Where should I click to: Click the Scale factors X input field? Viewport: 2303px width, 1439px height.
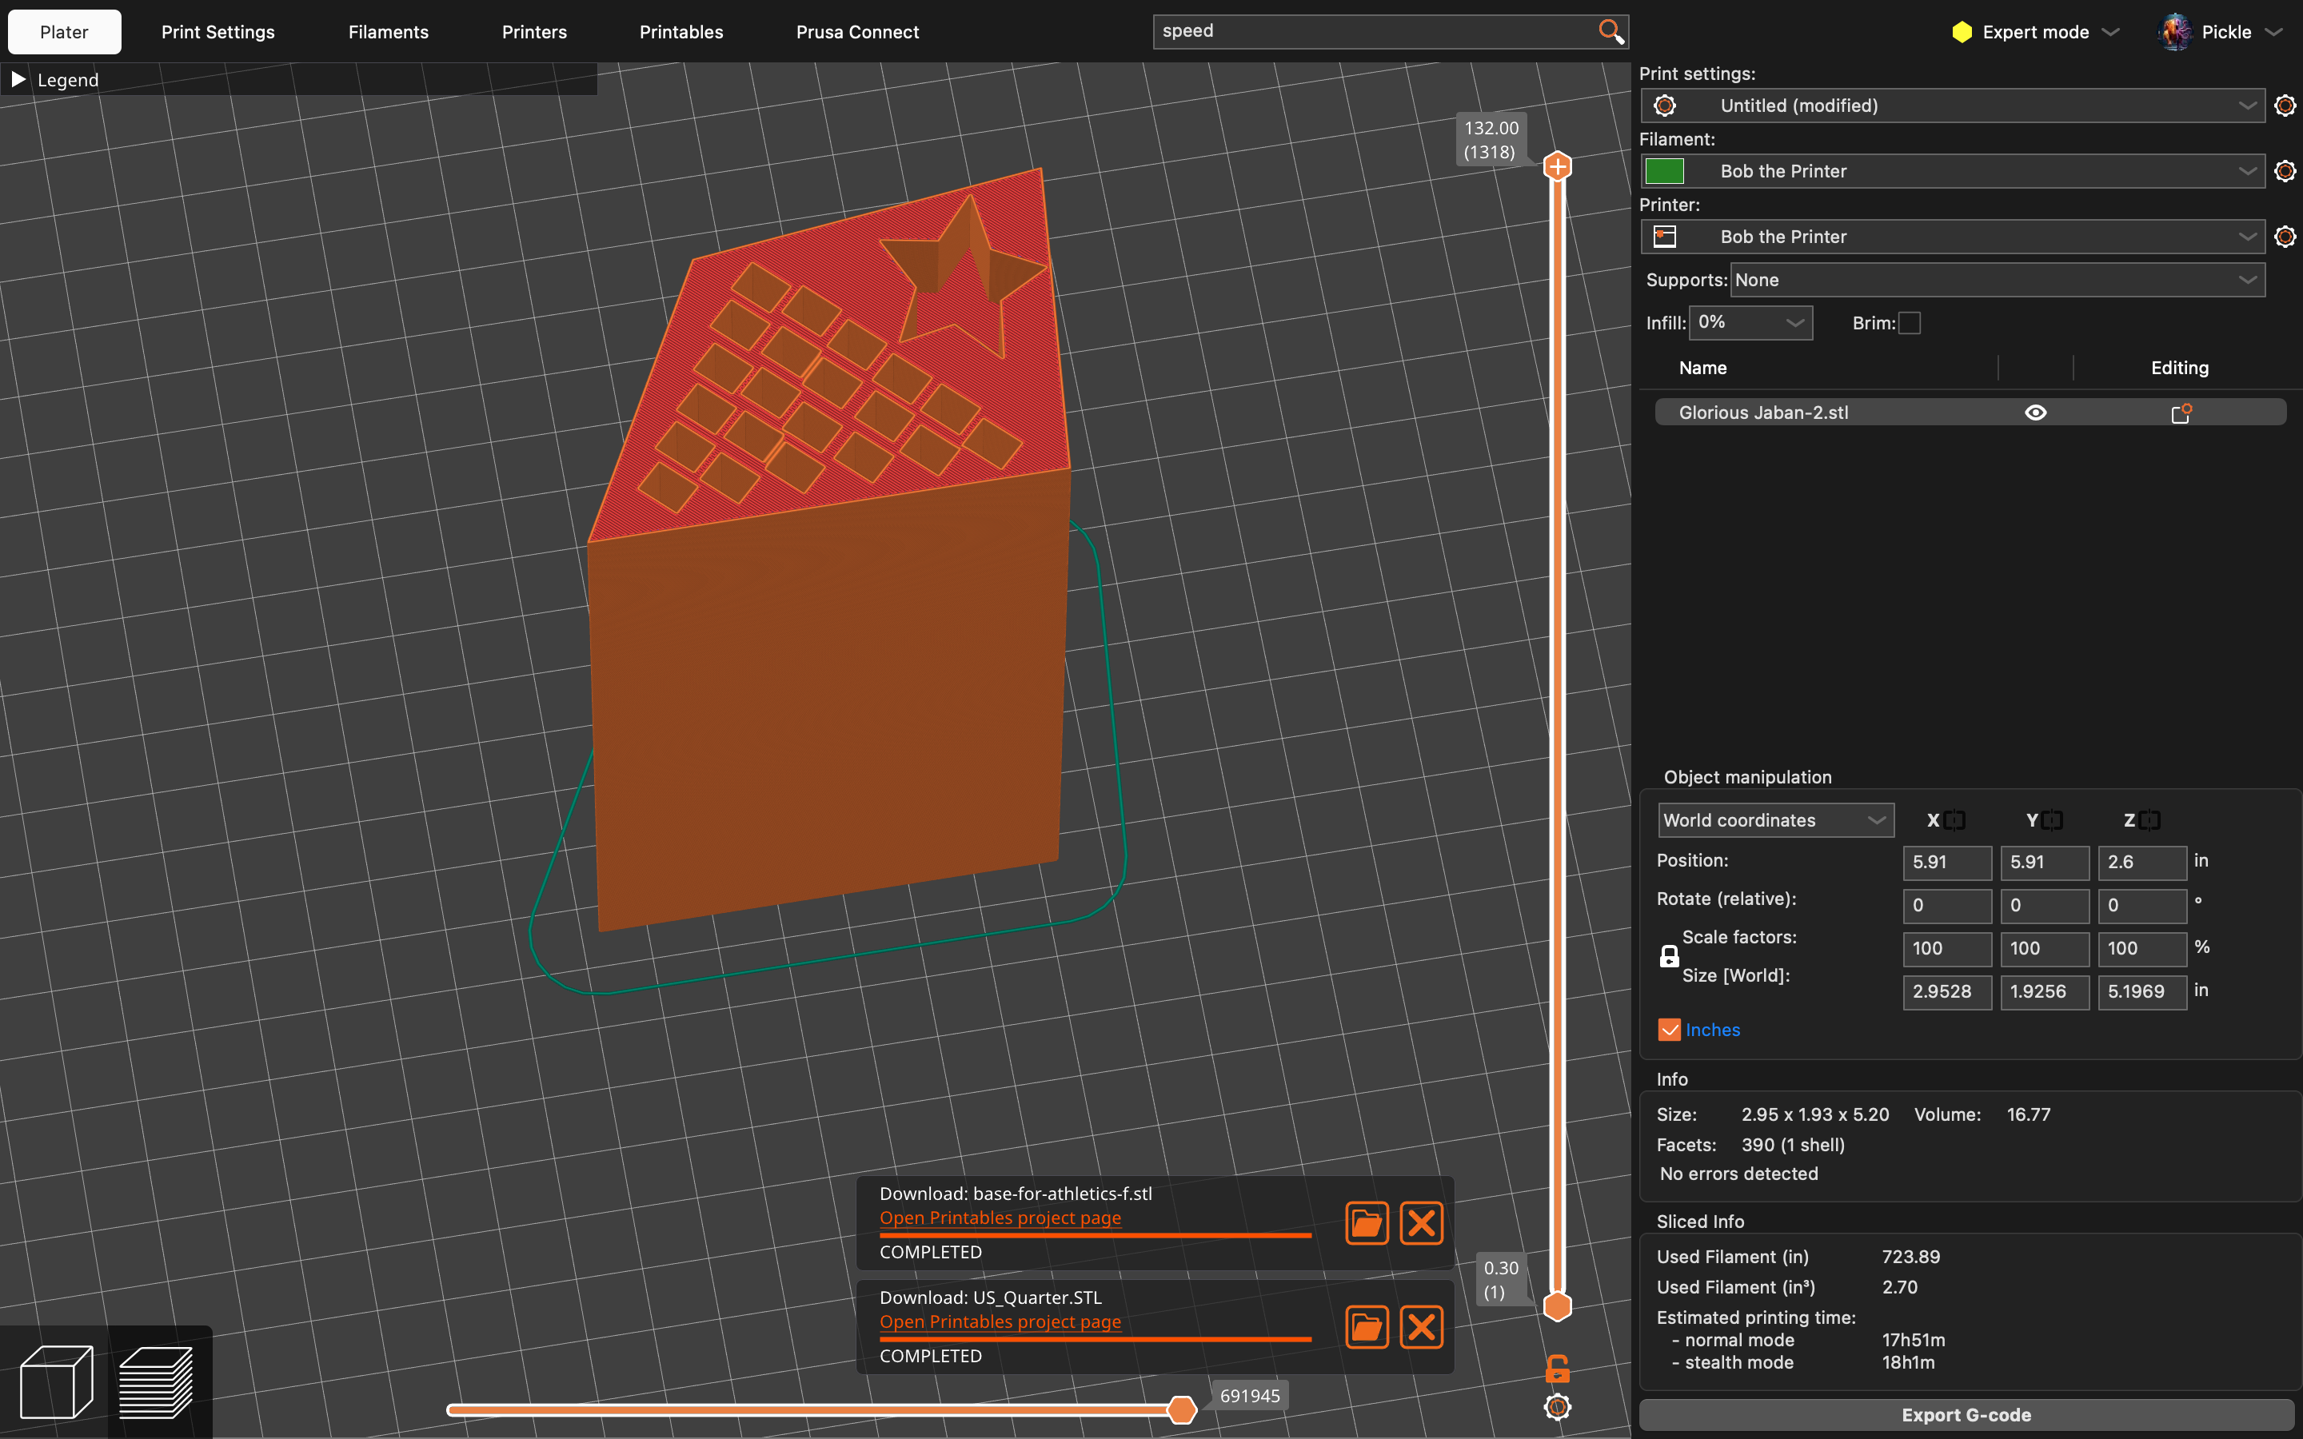coord(1947,949)
